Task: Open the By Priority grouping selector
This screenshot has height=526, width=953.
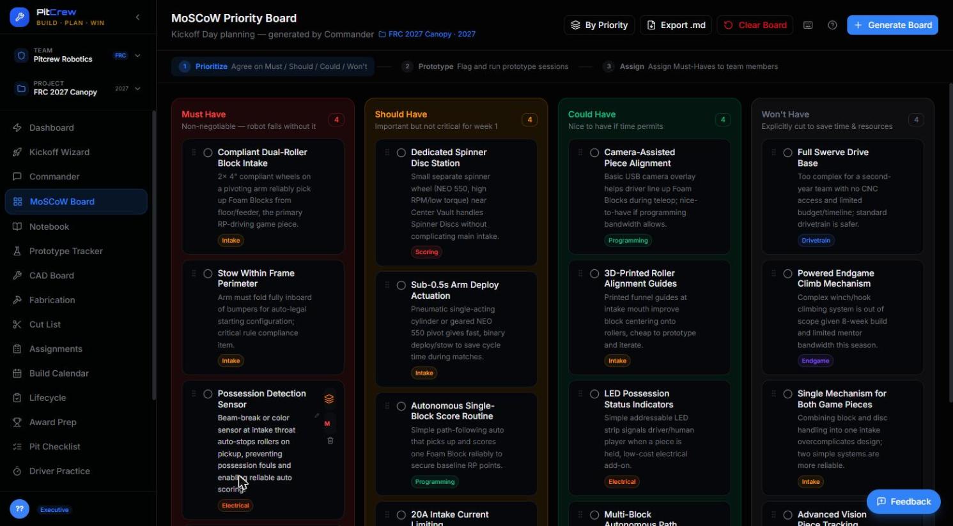Action: coord(599,25)
